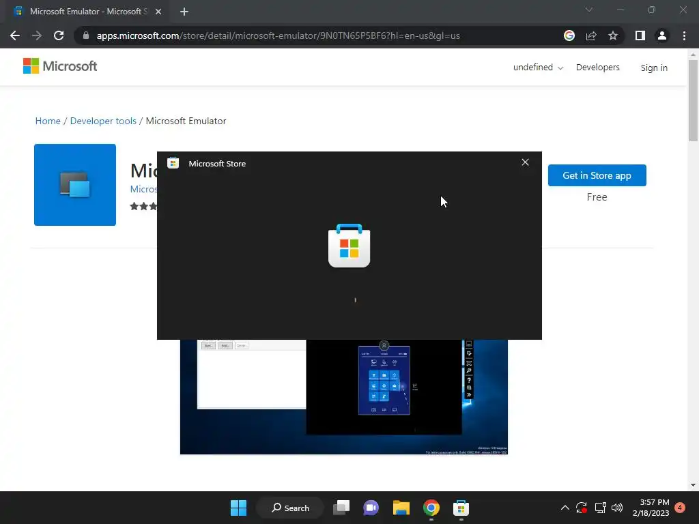The image size is (699, 524).
Task: Click the disabled forward navigation arrow
Action: click(x=37, y=35)
